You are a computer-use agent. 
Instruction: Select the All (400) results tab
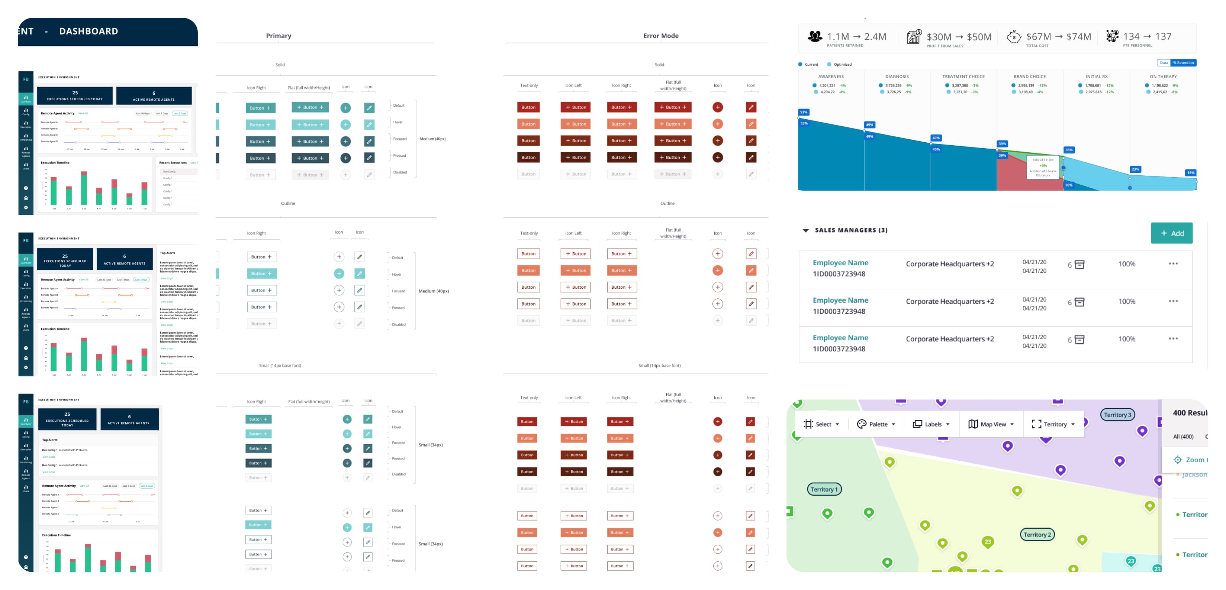point(1183,437)
